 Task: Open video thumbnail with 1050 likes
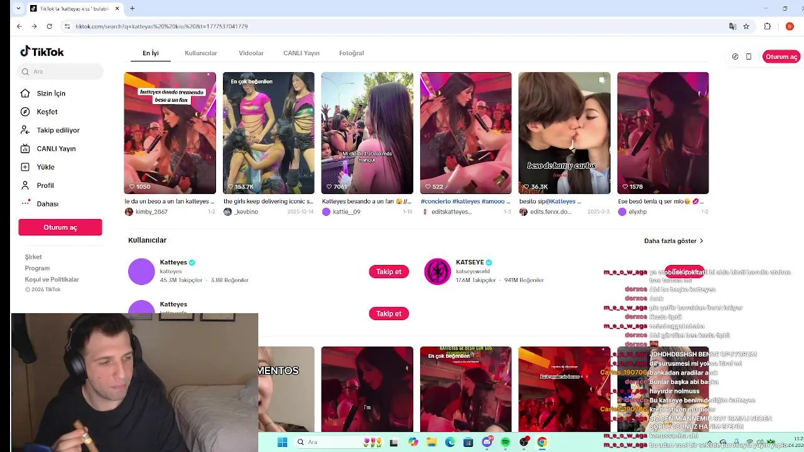click(170, 133)
